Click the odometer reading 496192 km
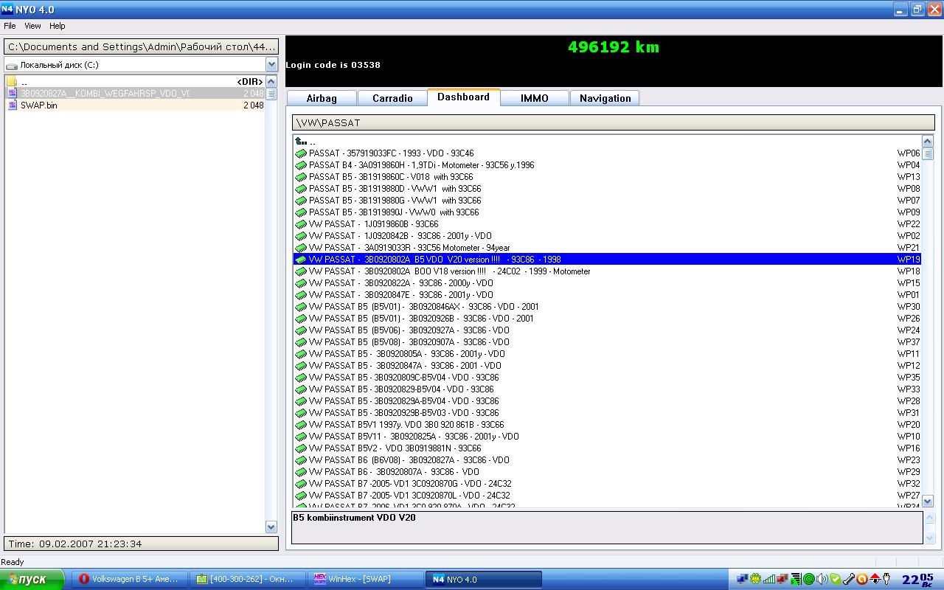The height and width of the screenshot is (590, 944). coord(614,47)
